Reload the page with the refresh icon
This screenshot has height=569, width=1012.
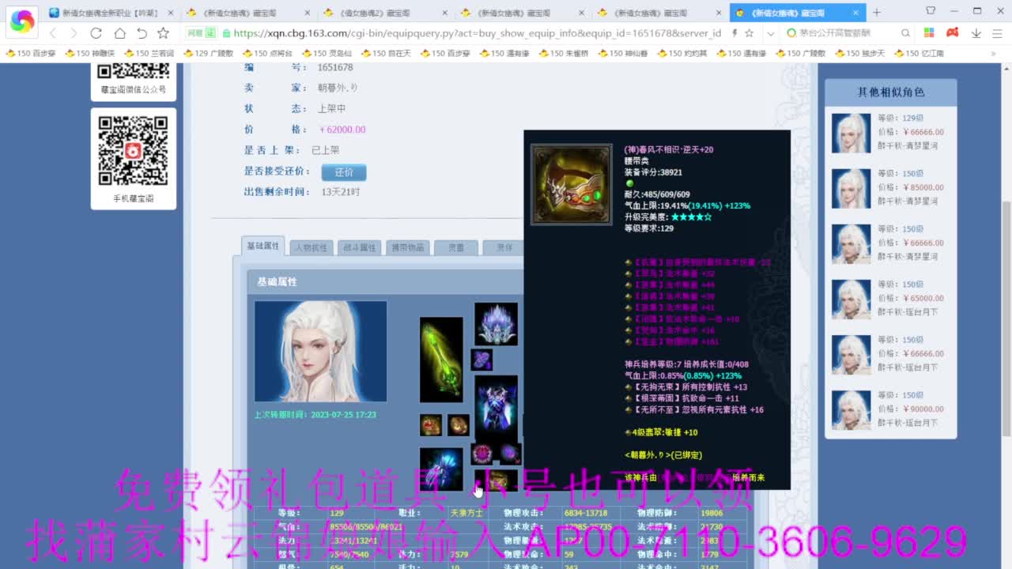(x=96, y=33)
